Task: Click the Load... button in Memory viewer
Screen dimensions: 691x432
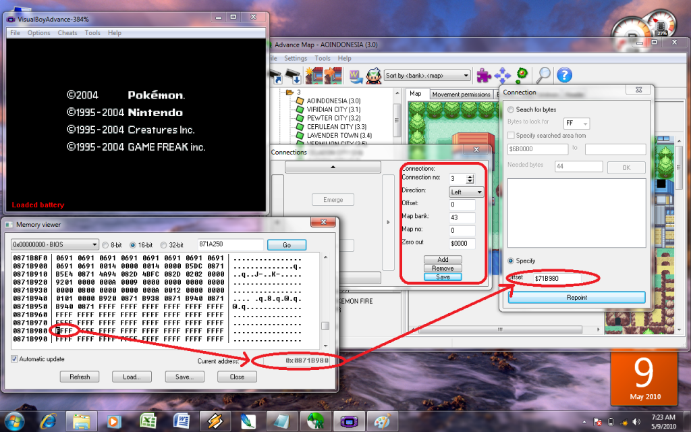Action: coord(132,377)
